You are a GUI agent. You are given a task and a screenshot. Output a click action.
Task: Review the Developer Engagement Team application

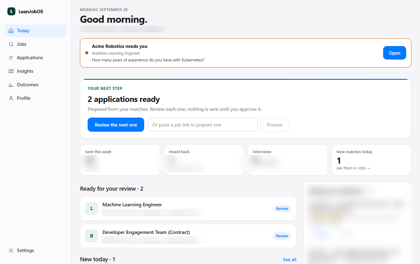click(282, 236)
